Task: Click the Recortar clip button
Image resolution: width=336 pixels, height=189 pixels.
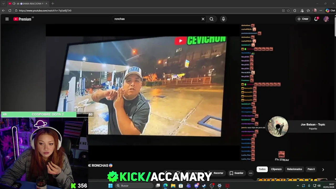Action: pos(216,173)
